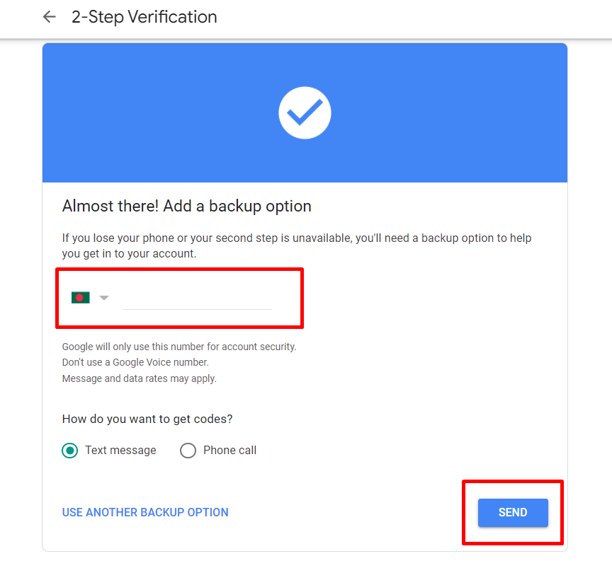Select the Text message radio button

70,451
